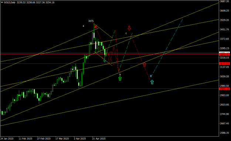The width and height of the screenshot is (231, 141).
Task: Click the 2 Apr 2025 date label
Action: point(80,139)
